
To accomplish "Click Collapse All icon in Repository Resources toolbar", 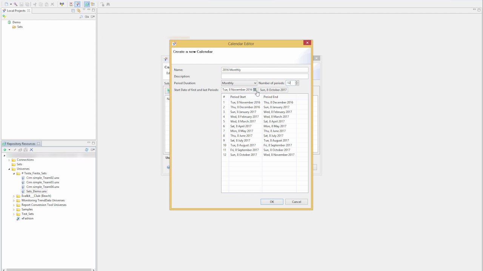I will click(92, 150).
